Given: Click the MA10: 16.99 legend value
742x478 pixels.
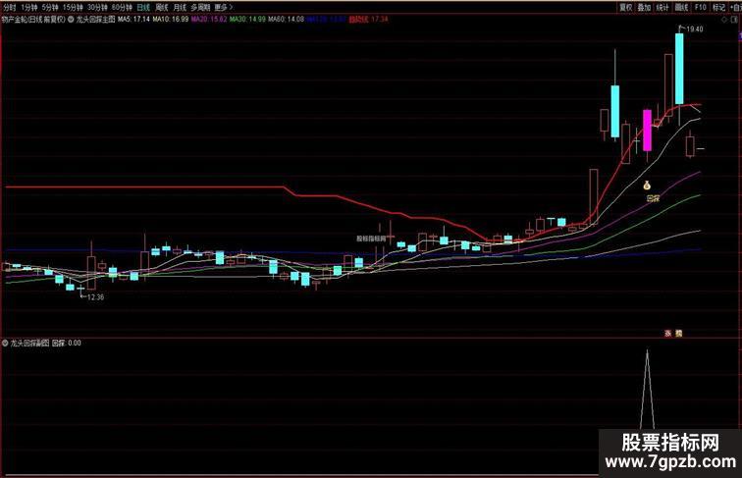Looking at the screenshot, I should click(x=171, y=20).
